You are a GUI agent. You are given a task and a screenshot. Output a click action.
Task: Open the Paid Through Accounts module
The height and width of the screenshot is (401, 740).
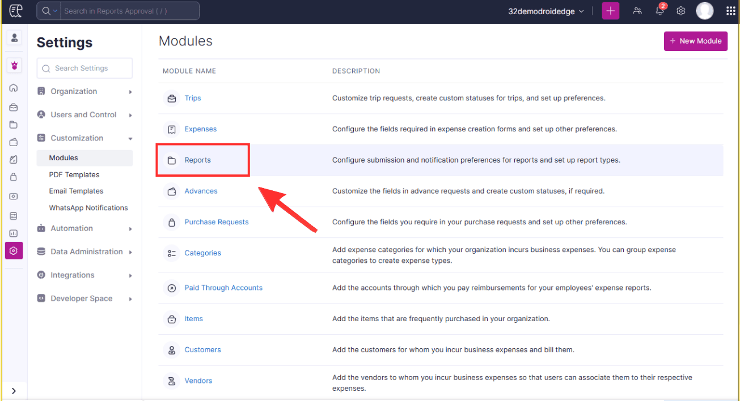[223, 288]
